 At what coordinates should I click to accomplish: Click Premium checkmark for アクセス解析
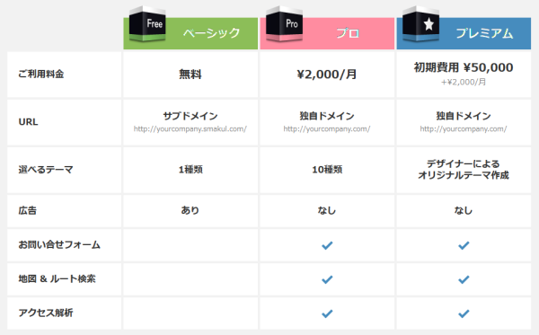tap(464, 313)
